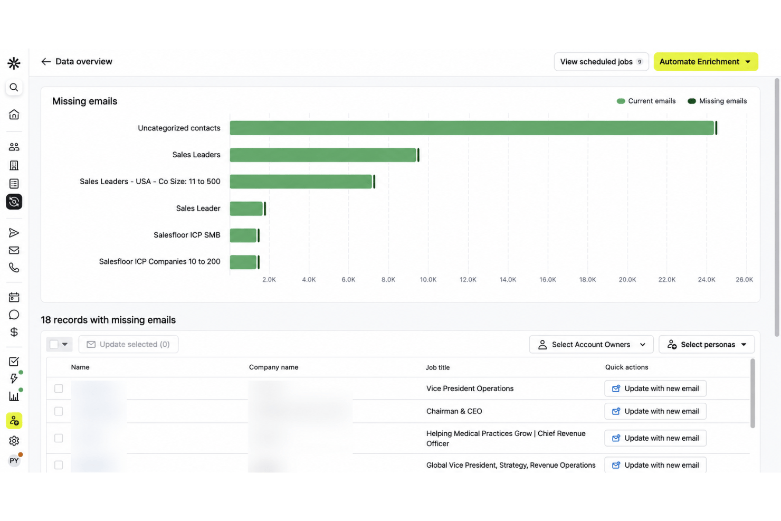Screen dimensions: 781x521
Task: Click the Company name column header
Action: 273,367
